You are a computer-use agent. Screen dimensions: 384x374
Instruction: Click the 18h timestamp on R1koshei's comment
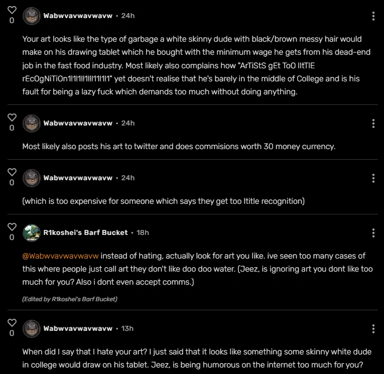tap(143, 232)
